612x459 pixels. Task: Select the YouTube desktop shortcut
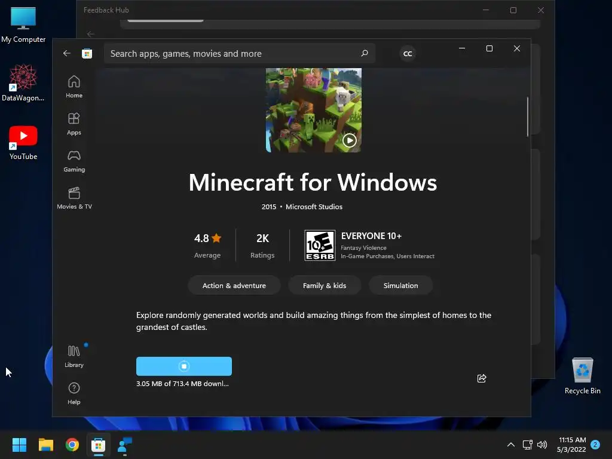coord(23,142)
